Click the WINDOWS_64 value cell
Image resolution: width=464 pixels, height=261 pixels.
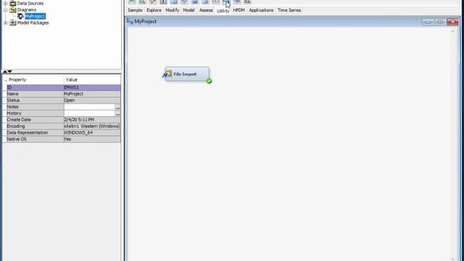coord(92,133)
